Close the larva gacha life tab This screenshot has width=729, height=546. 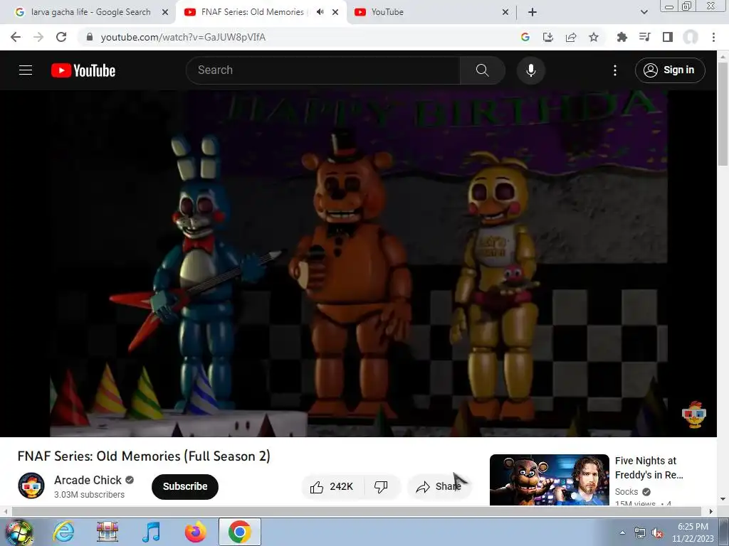tap(165, 13)
